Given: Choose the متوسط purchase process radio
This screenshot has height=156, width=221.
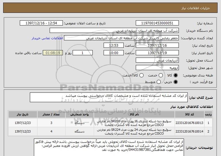Looking at the screenshot, I should [x=159, y=82].
